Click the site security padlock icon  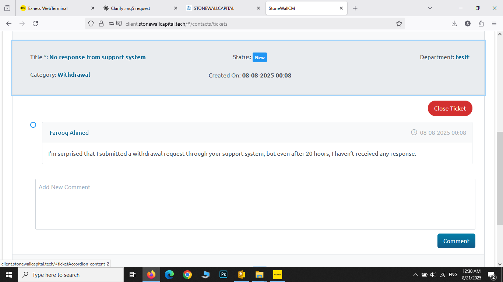[x=101, y=23]
